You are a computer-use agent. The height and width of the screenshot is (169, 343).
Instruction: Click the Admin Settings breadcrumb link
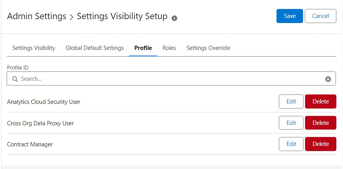pos(37,16)
